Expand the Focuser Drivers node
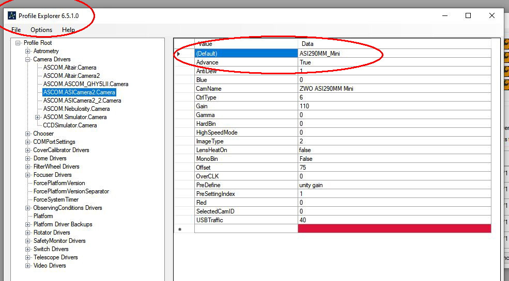The image size is (509, 281). [x=28, y=175]
